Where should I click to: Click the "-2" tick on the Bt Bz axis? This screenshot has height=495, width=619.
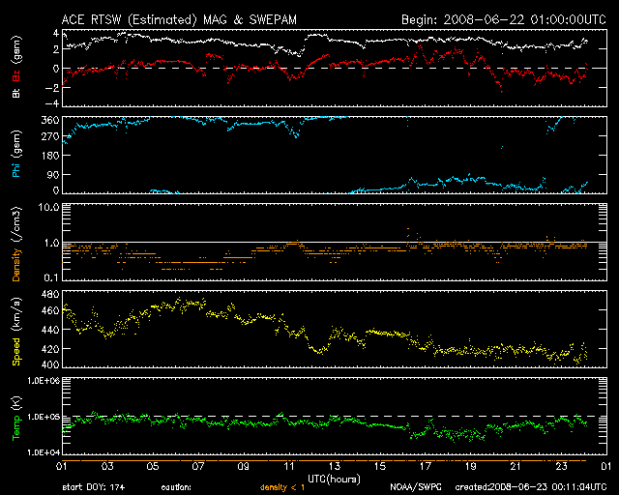(51, 88)
